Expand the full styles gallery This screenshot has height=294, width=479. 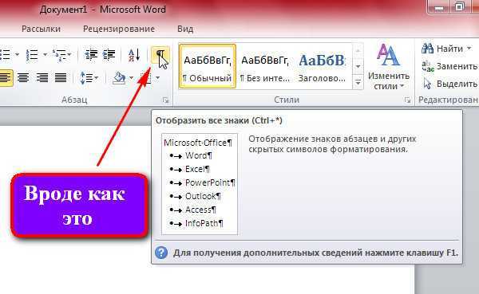pos(358,82)
